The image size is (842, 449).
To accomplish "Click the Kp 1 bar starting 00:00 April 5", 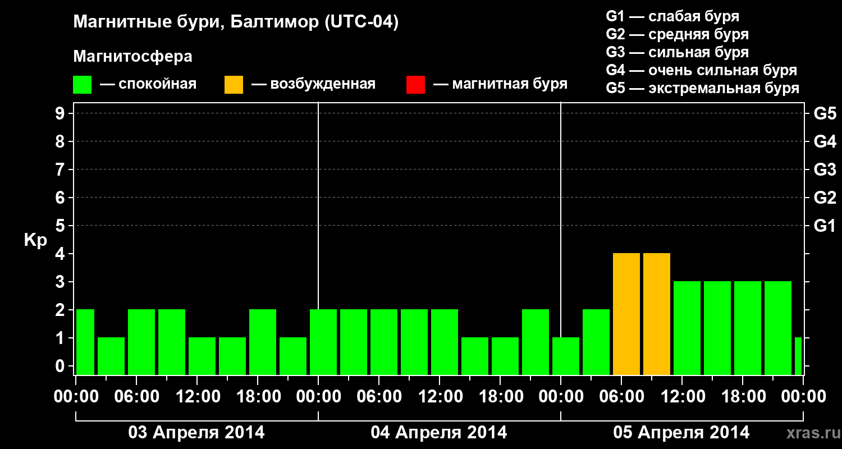I will (566, 356).
